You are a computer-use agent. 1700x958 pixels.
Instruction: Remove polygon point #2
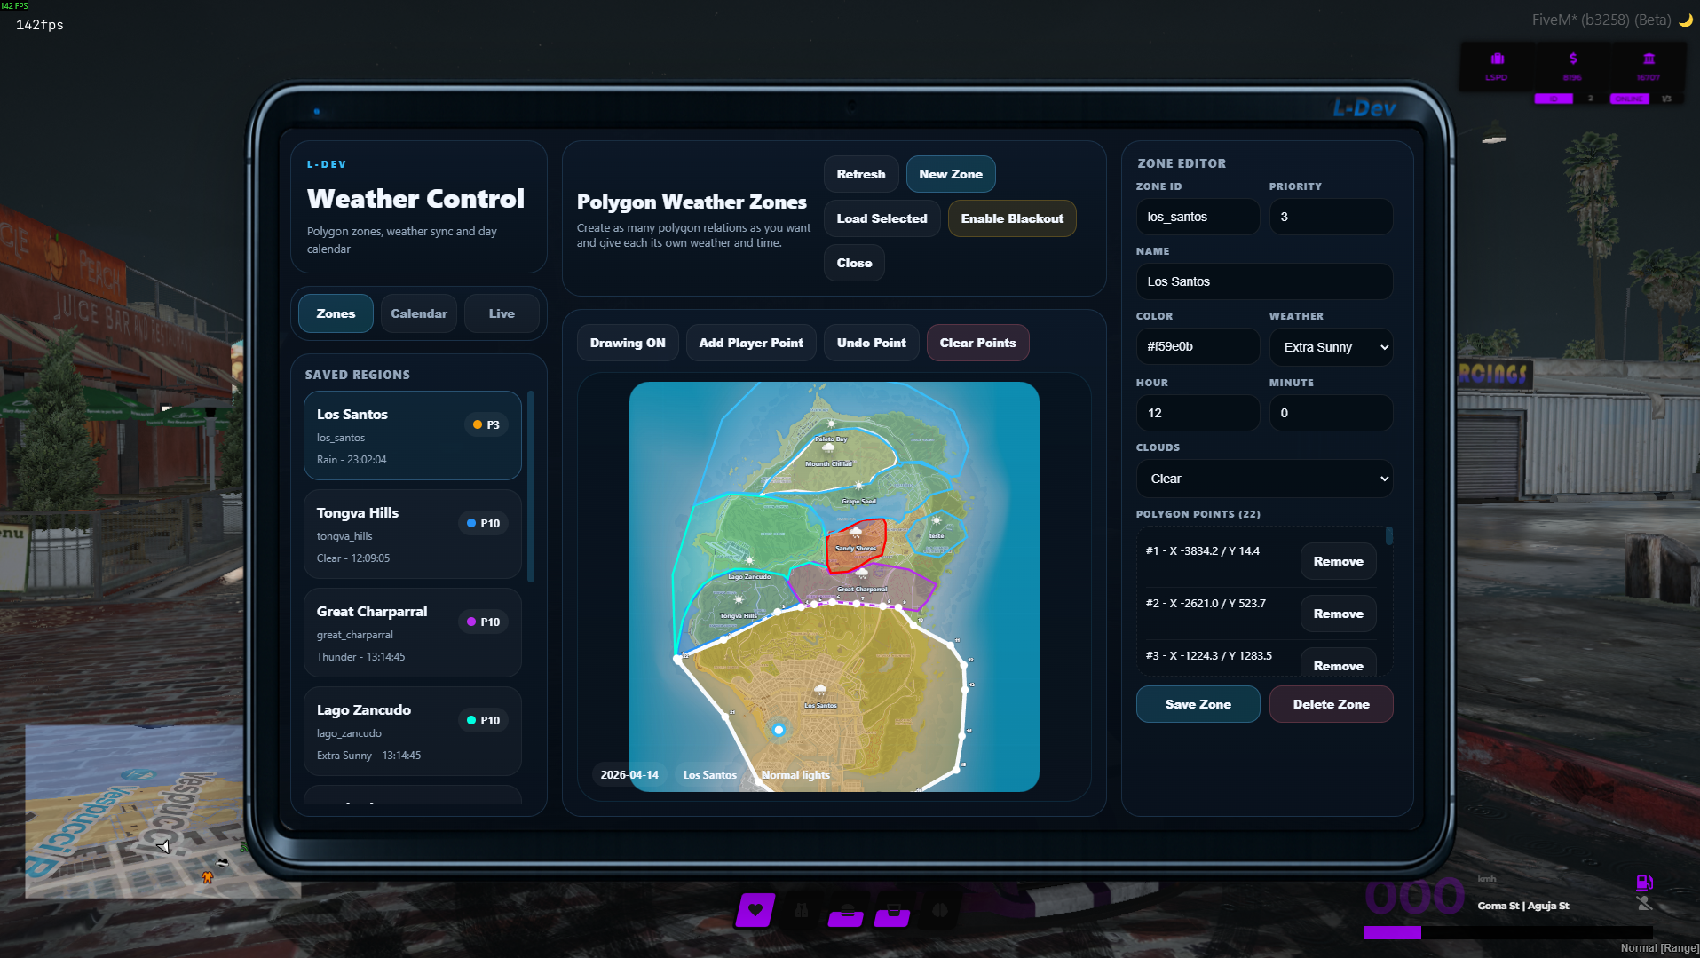1339,614
